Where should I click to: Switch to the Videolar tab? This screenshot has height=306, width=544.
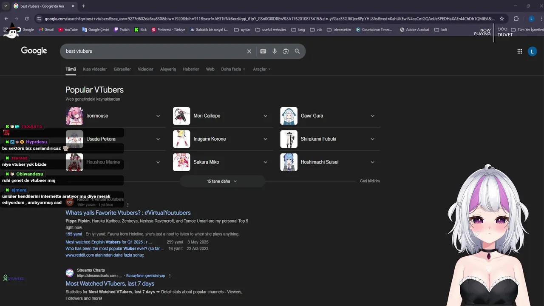pyautogui.click(x=145, y=69)
